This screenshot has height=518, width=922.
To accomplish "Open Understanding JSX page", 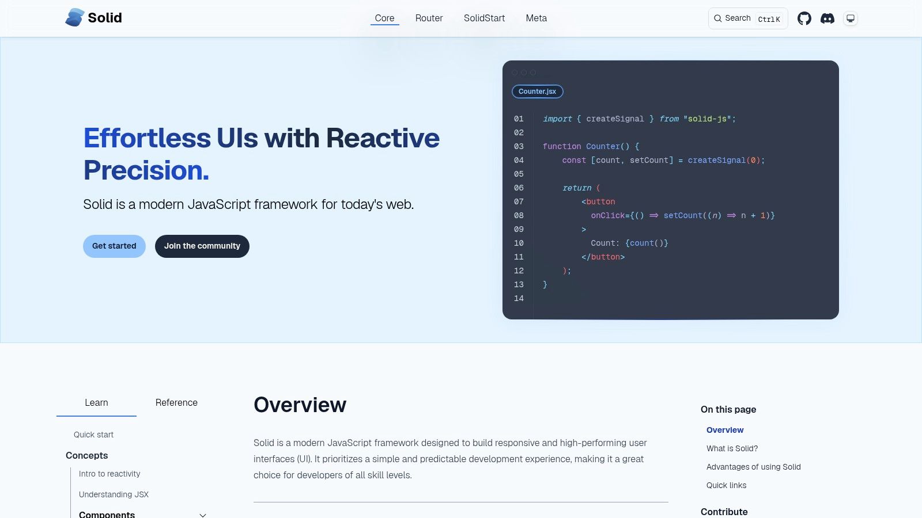I will point(114,494).
